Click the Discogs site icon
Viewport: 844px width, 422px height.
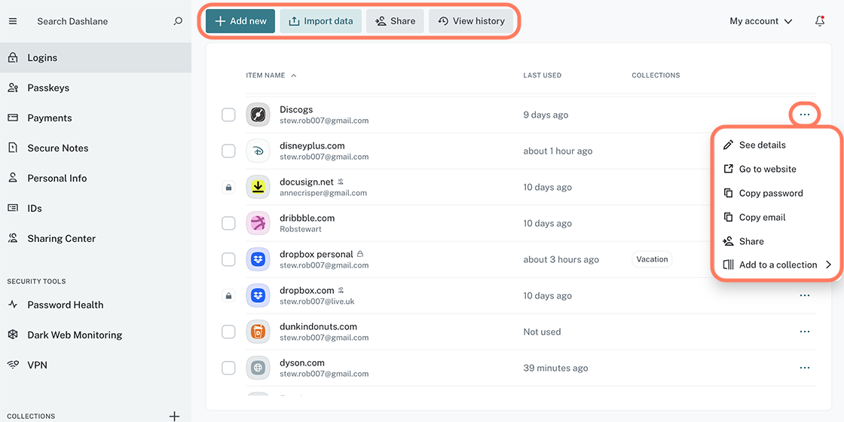pos(258,115)
